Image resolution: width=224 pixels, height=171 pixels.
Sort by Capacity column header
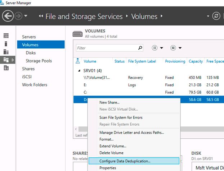196,61
